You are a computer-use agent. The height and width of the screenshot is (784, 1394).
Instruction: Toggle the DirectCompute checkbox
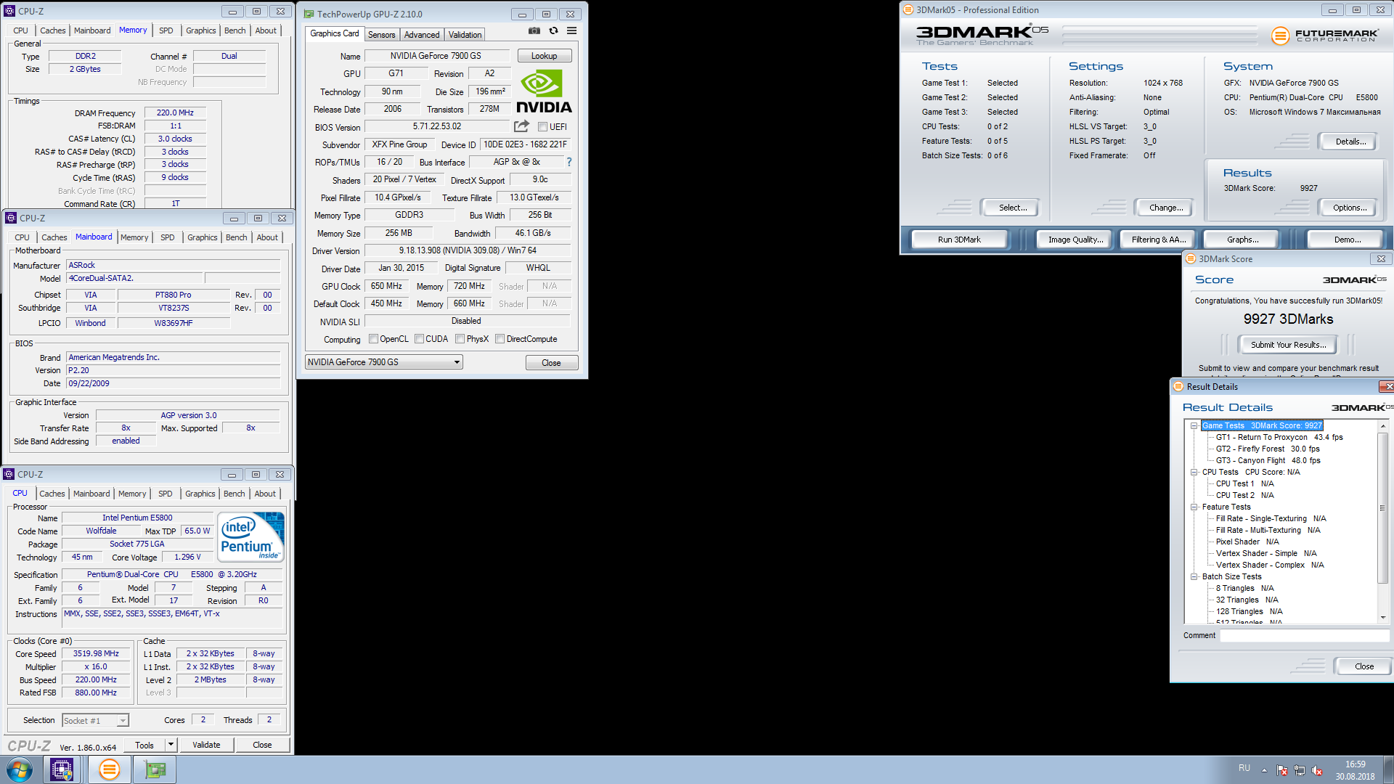coord(500,339)
